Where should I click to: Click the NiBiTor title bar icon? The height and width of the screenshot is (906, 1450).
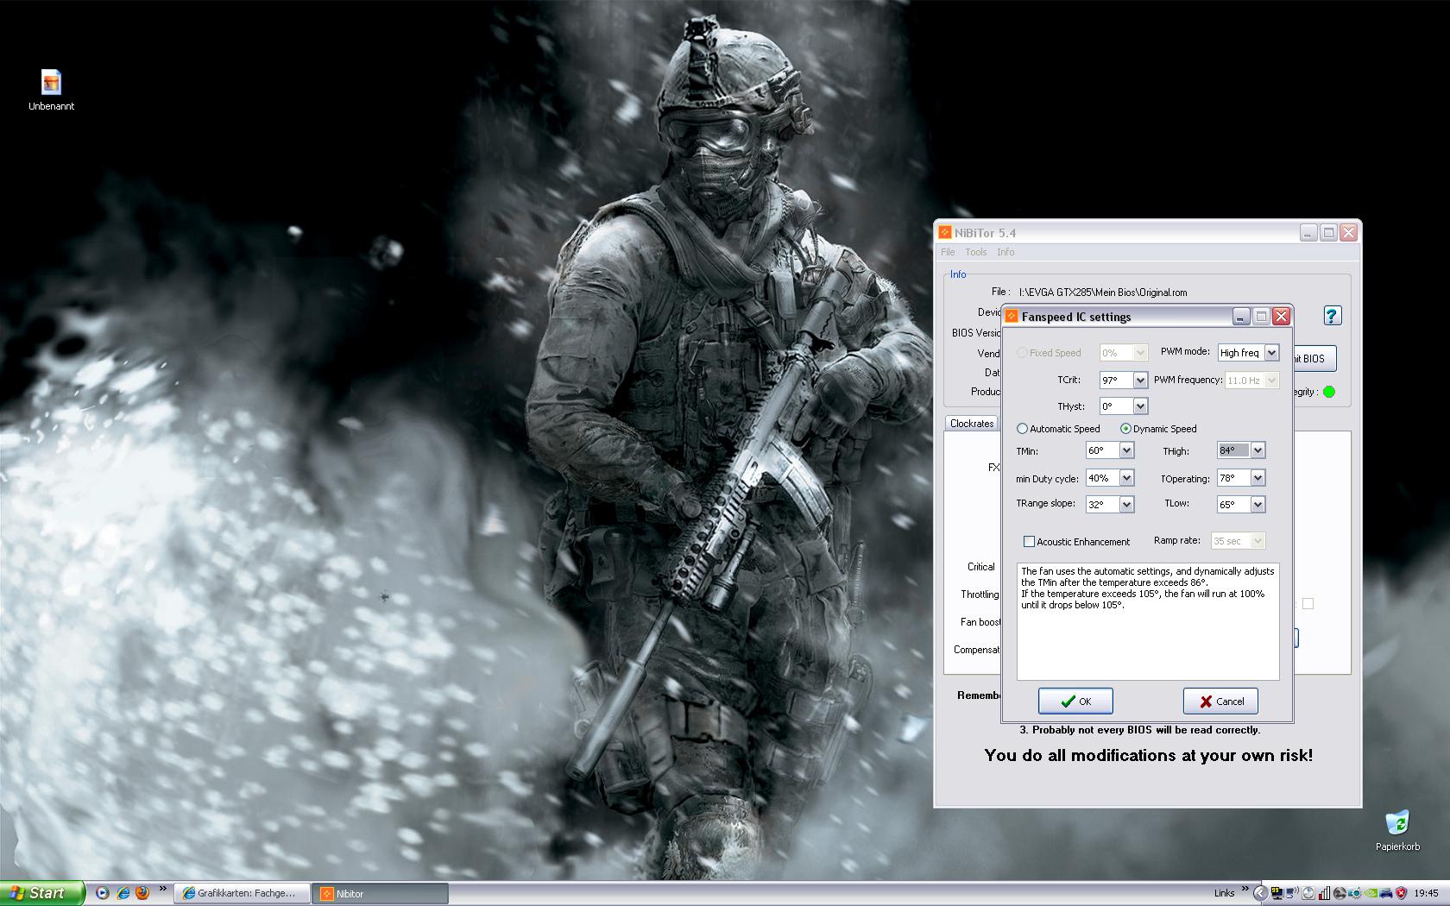(x=945, y=233)
